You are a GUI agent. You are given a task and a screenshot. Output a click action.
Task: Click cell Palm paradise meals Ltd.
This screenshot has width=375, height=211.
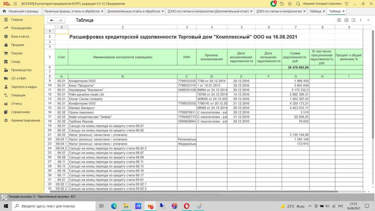click(x=123, y=94)
